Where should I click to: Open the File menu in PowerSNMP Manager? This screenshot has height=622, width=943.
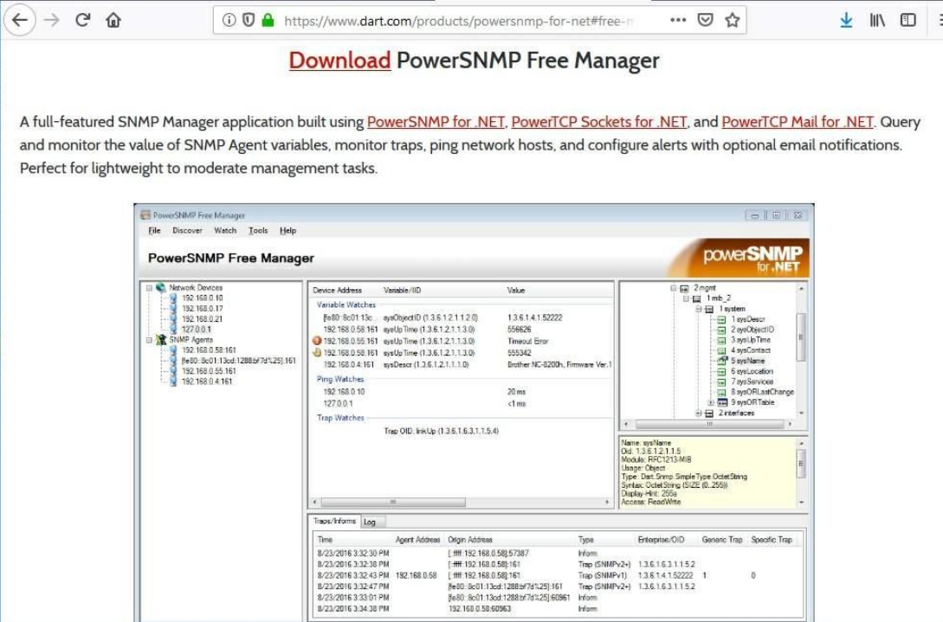tap(154, 230)
